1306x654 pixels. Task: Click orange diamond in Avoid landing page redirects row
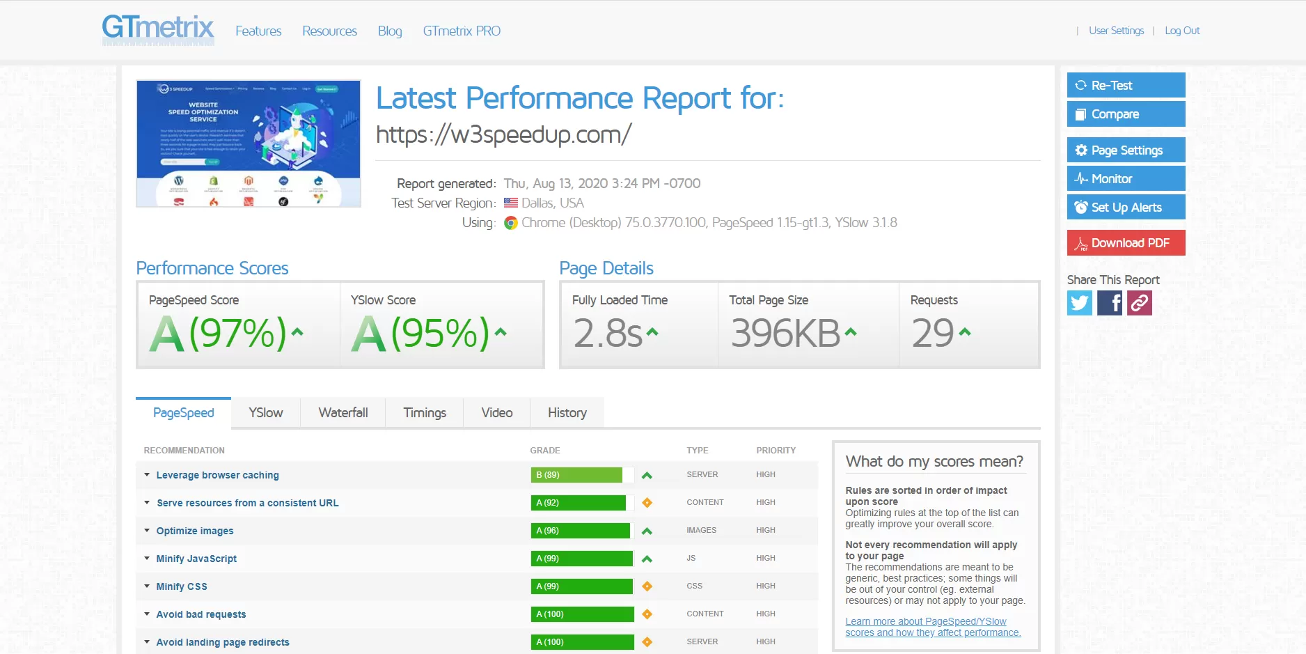point(647,642)
